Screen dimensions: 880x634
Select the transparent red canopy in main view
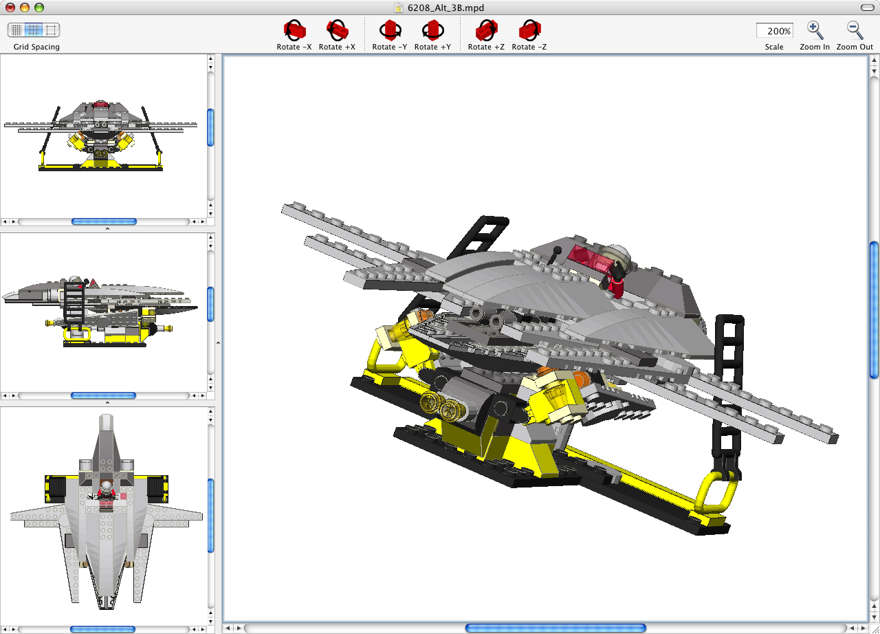[x=589, y=260]
